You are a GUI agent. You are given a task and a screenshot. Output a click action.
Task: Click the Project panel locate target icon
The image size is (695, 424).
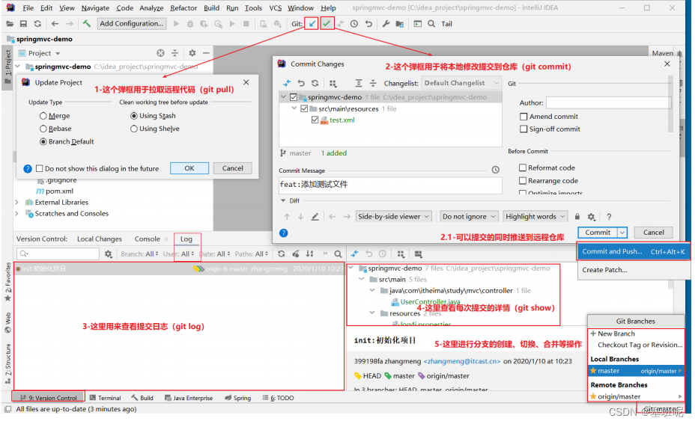pos(160,53)
